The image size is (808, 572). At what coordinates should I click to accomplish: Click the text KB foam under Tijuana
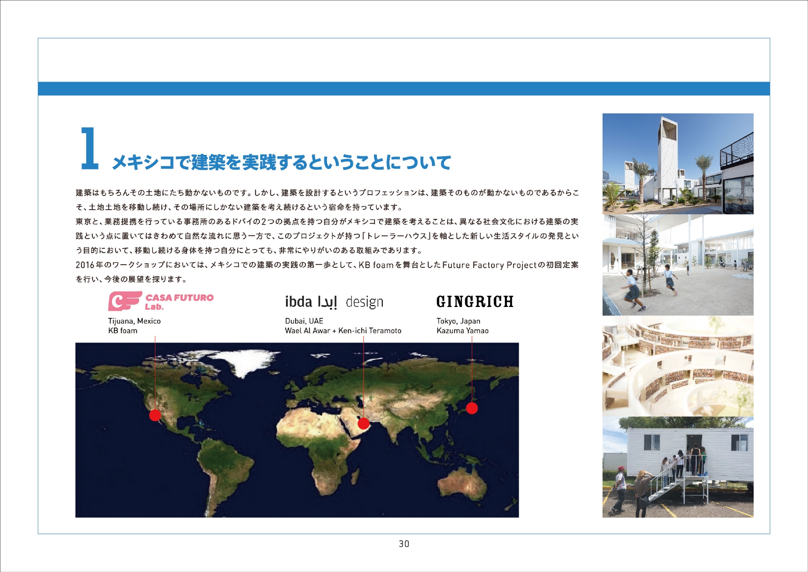pyautogui.click(x=123, y=330)
